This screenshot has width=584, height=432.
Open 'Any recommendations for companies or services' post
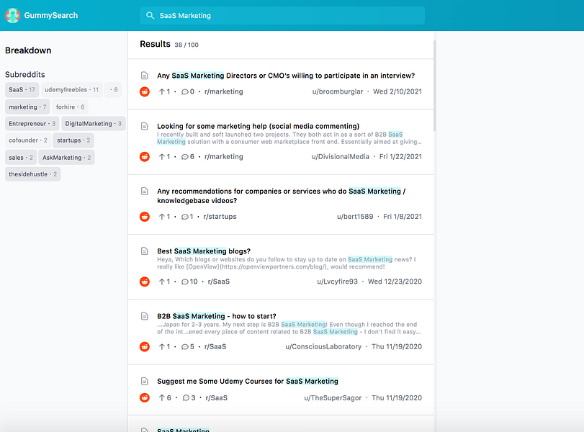282,196
